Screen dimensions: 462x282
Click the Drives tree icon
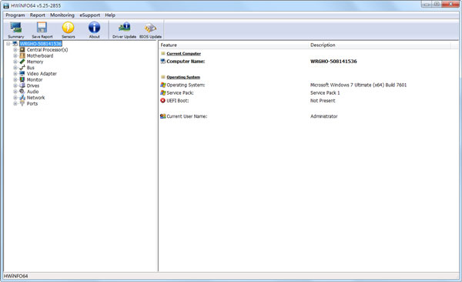click(x=22, y=86)
